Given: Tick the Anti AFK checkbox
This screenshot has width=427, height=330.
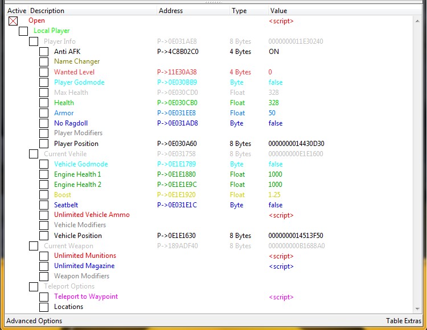Looking at the screenshot, I should point(44,52).
